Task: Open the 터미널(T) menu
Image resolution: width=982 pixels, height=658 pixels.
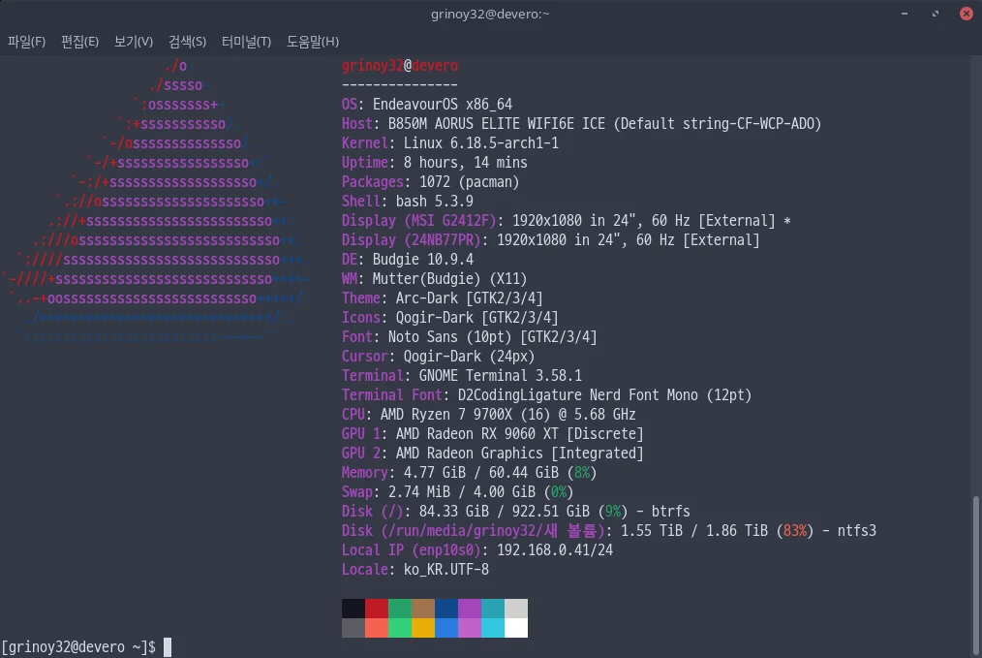Action: [x=246, y=42]
